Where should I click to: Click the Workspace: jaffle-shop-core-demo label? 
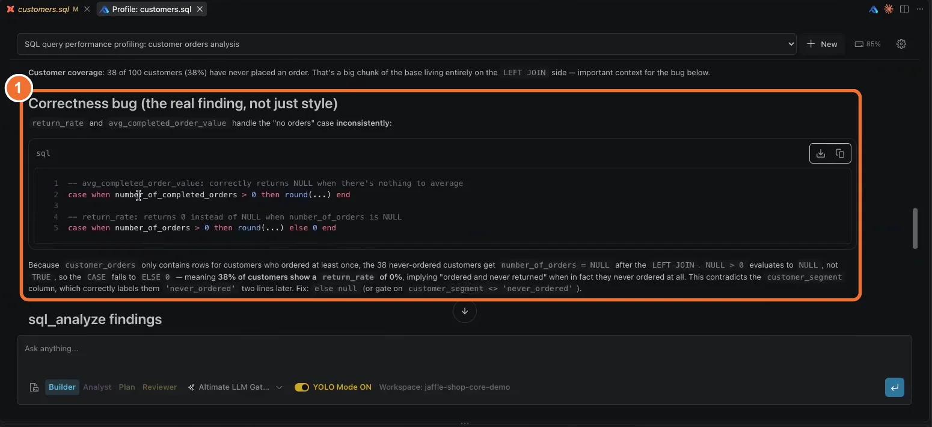444,387
